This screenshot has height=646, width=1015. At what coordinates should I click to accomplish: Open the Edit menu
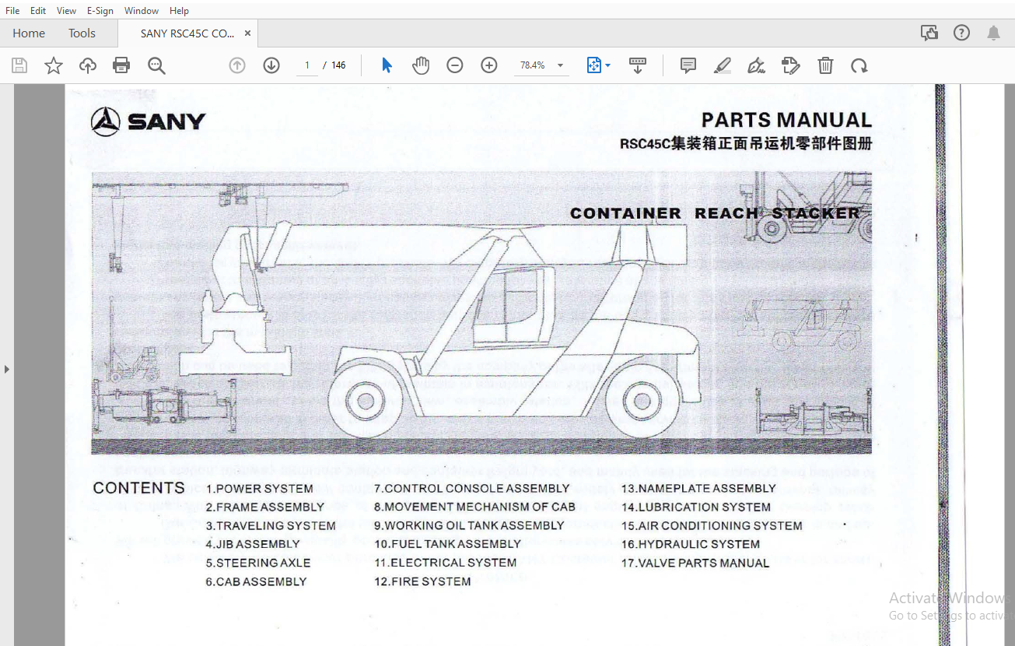(38, 11)
